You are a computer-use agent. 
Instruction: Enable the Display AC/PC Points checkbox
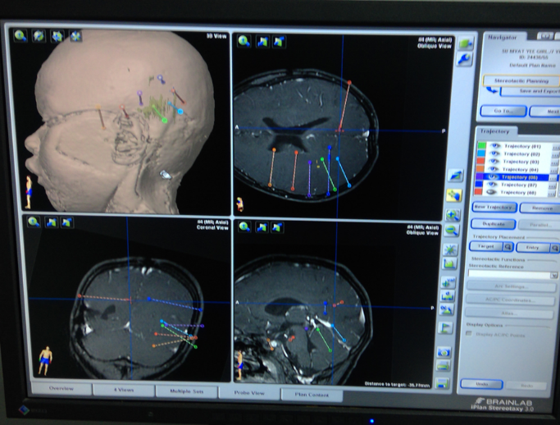coord(469,333)
